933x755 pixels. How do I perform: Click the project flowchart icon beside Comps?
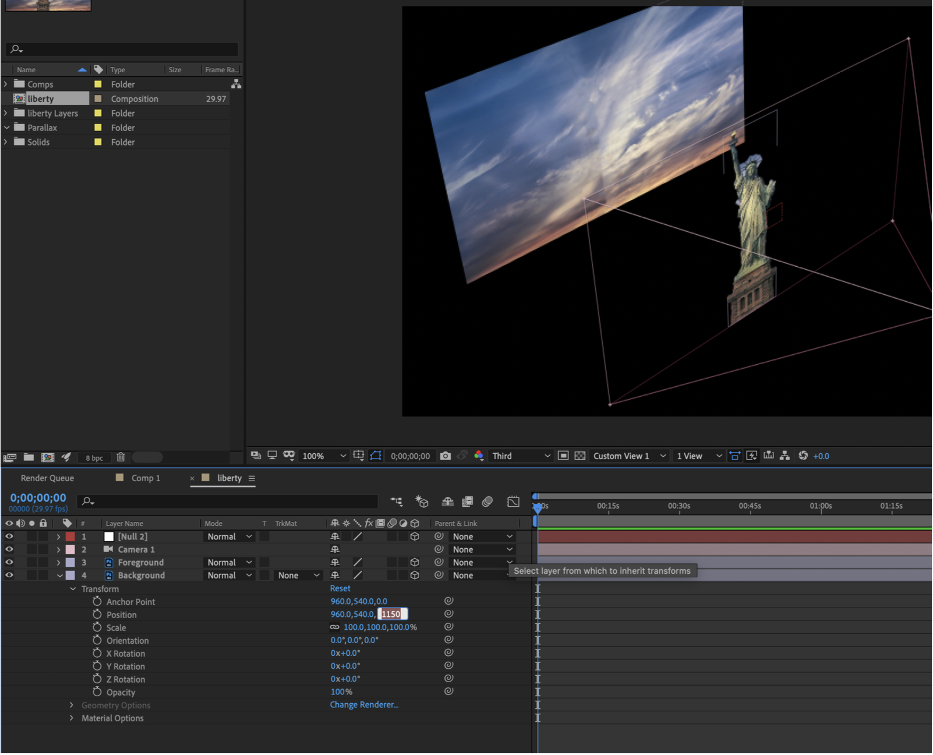coord(236,84)
